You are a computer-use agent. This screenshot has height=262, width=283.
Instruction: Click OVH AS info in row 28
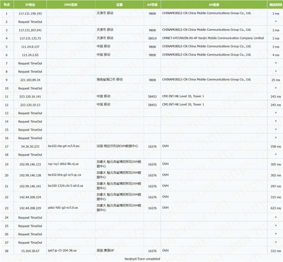pyautogui.click(x=165, y=251)
